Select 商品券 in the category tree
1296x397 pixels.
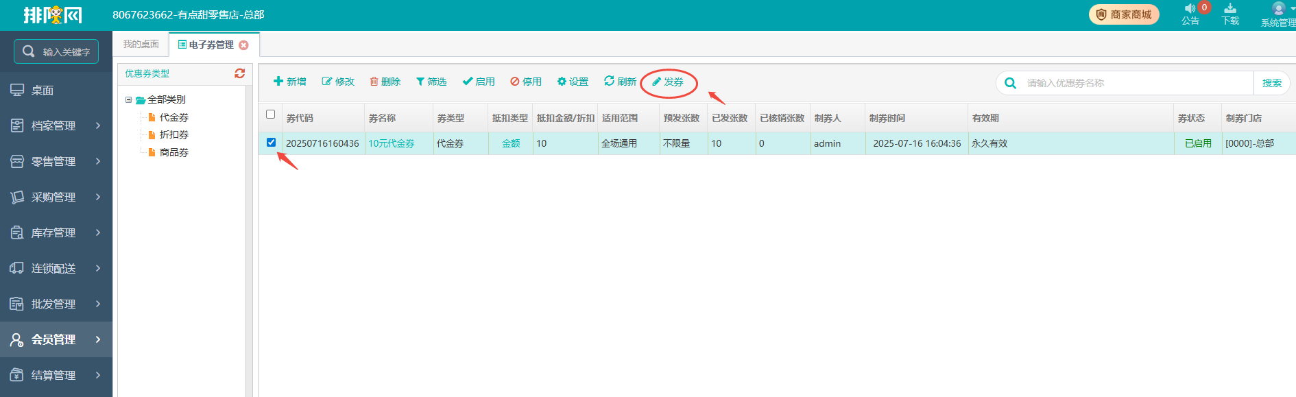pyautogui.click(x=173, y=152)
